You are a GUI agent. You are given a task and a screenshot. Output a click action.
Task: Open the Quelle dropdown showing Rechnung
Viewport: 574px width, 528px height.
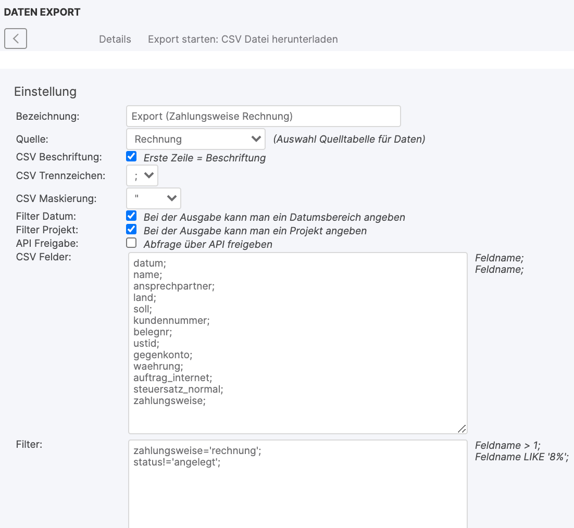[196, 139]
